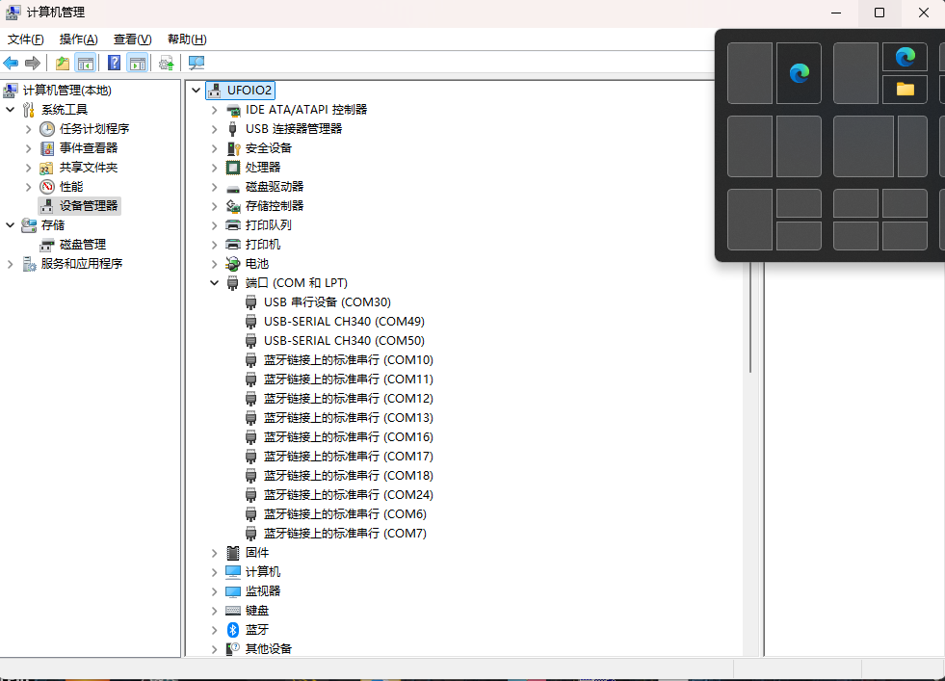This screenshot has height=681, width=945.
Task: Click the 共享文件夹 icon in the left tree
Action: (x=46, y=168)
